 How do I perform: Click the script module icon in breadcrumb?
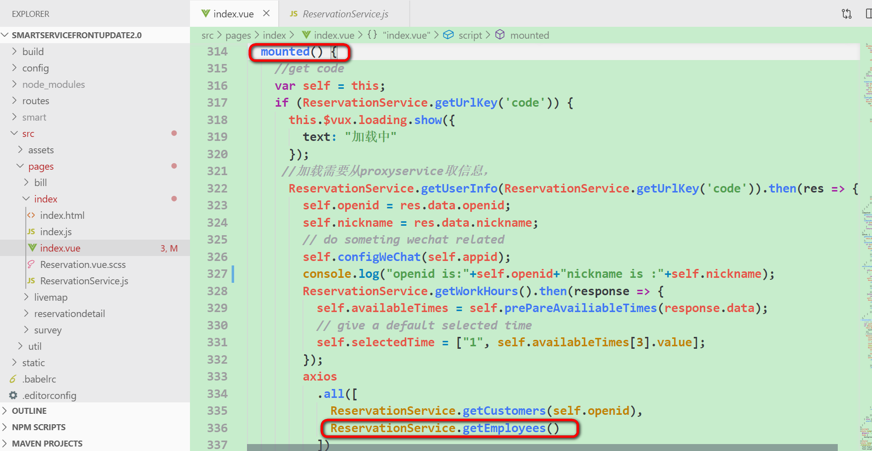(448, 35)
